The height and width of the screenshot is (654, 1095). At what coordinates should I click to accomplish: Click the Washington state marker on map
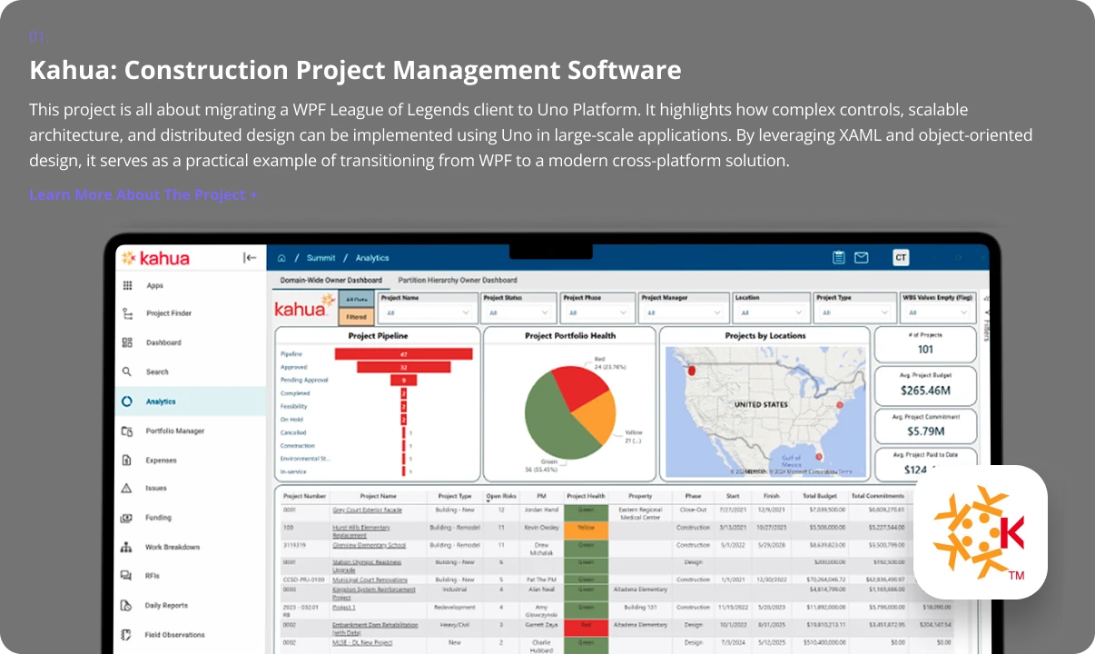(x=692, y=371)
